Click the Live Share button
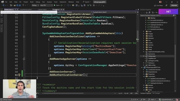180x101 pixels. tap(158, 5)
